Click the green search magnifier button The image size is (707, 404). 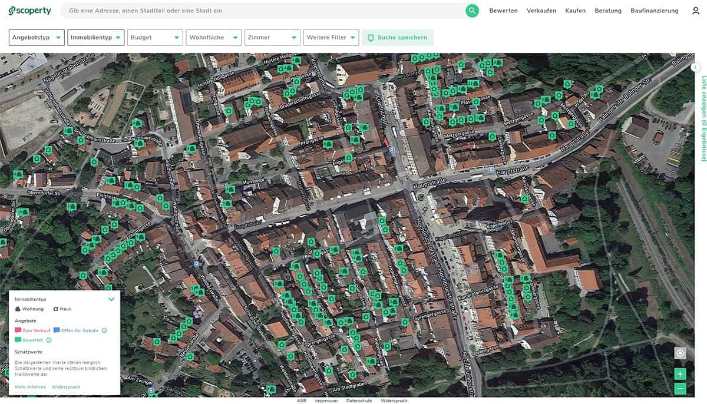tap(472, 11)
